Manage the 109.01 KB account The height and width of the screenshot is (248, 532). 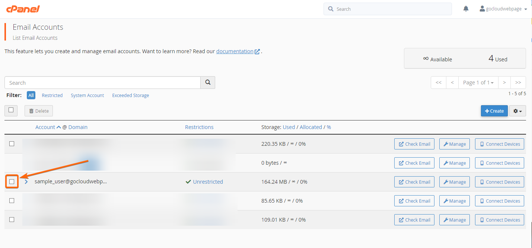[x=455, y=220]
